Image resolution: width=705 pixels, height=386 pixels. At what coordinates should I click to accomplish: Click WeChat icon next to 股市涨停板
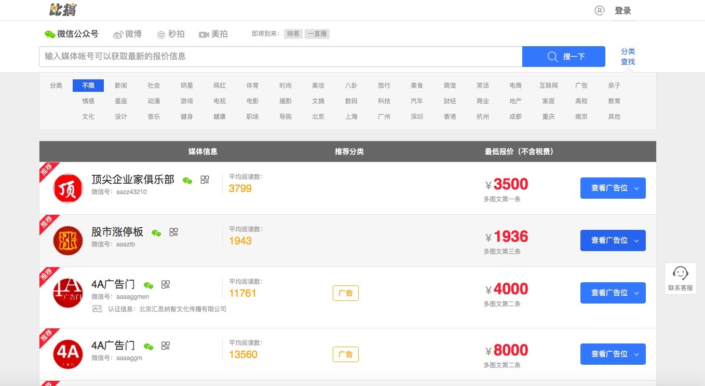tap(156, 233)
